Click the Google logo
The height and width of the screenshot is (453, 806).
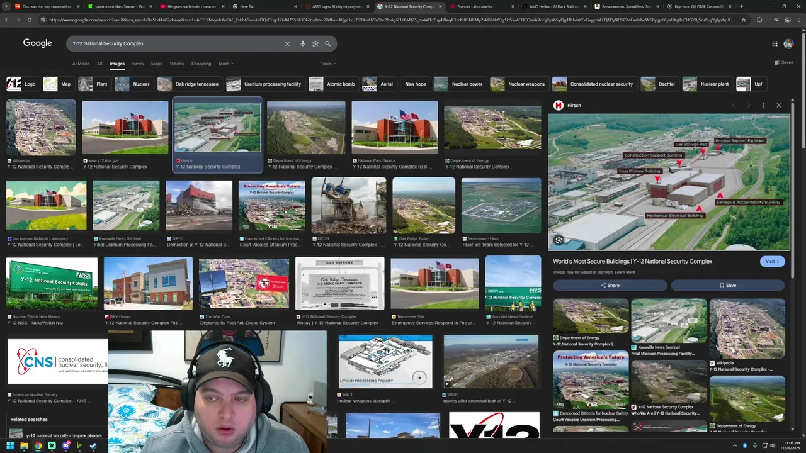[x=37, y=43]
